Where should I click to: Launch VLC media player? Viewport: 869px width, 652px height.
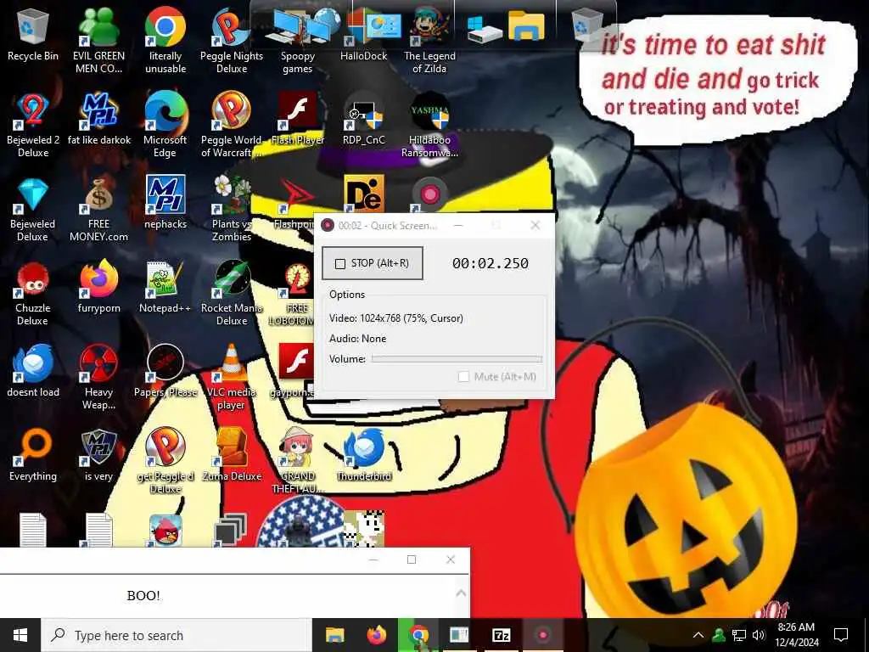(232, 377)
